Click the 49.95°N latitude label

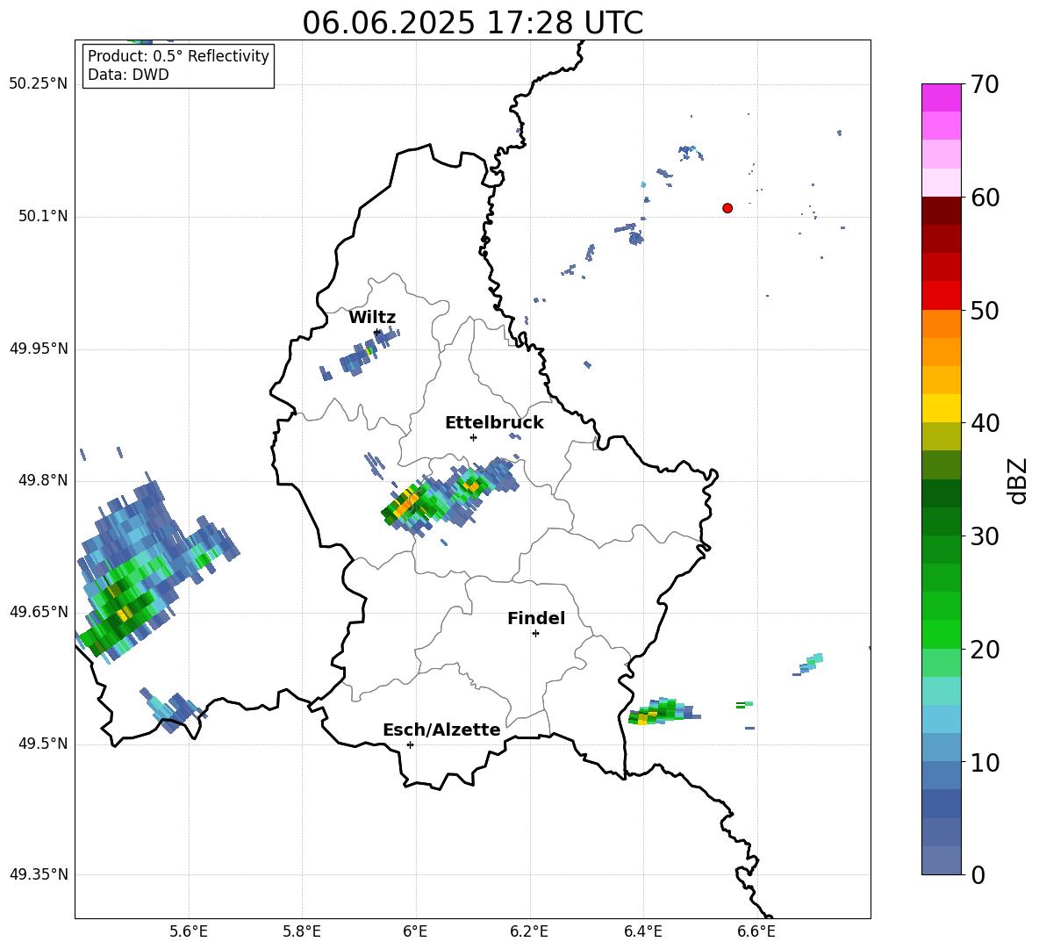coord(38,349)
